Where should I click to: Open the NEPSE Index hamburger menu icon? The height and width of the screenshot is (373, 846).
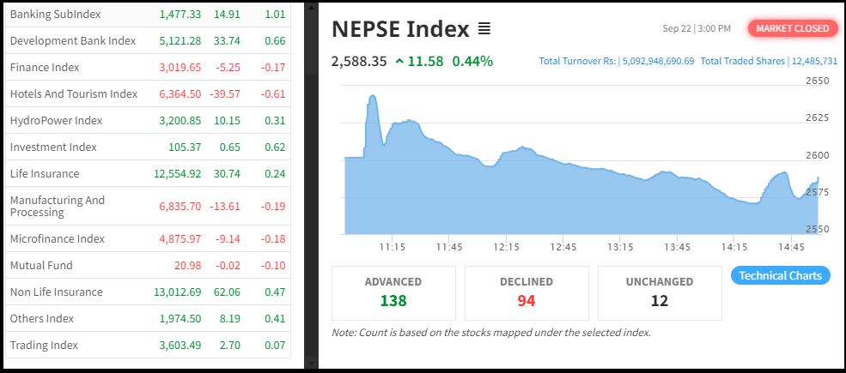pos(484,29)
